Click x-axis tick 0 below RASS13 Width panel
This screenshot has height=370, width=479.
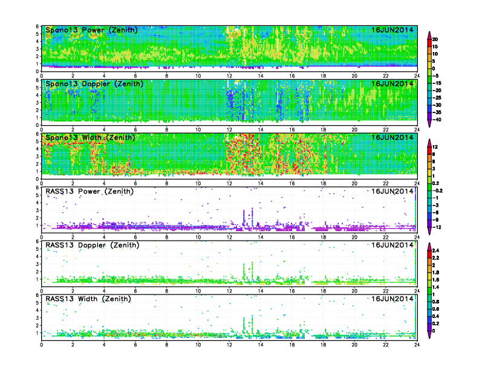point(42,345)
